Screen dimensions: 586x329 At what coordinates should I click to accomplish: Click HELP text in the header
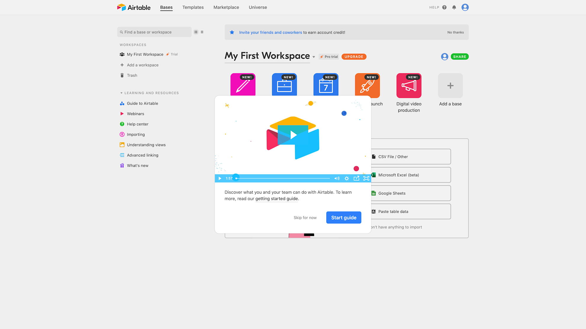pos(434,7)
